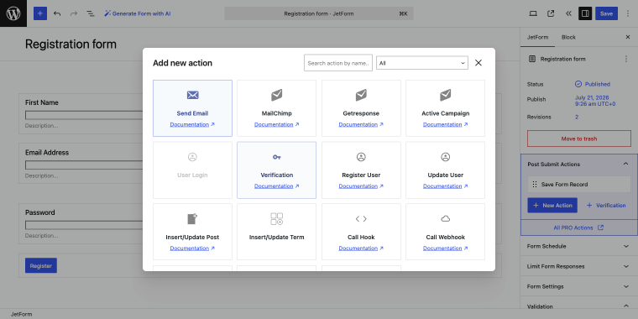The height and width of the screenshot is (319, 638).
Task: Open the revisions count 2
Action: click(x=577, y=118)
